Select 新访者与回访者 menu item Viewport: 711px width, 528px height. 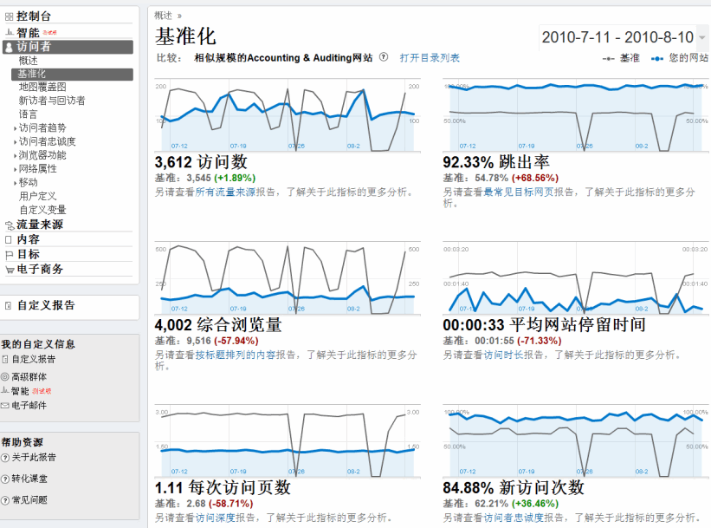coord(52,101)
